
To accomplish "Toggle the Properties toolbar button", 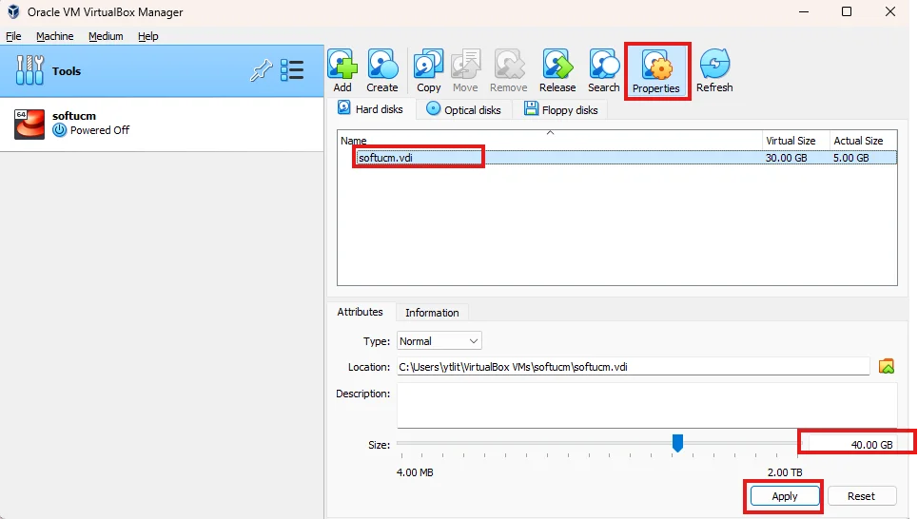I will [656, 71].
